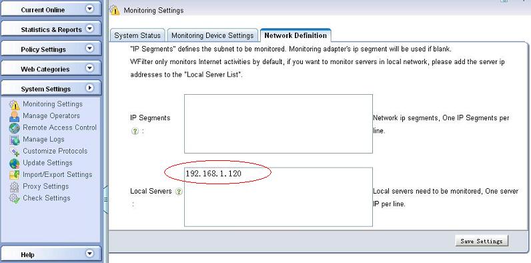The height and width of the screenshot is (263, 531).
Task: Click the Import/Export Settings folder icon
Action: pos(14,175)
